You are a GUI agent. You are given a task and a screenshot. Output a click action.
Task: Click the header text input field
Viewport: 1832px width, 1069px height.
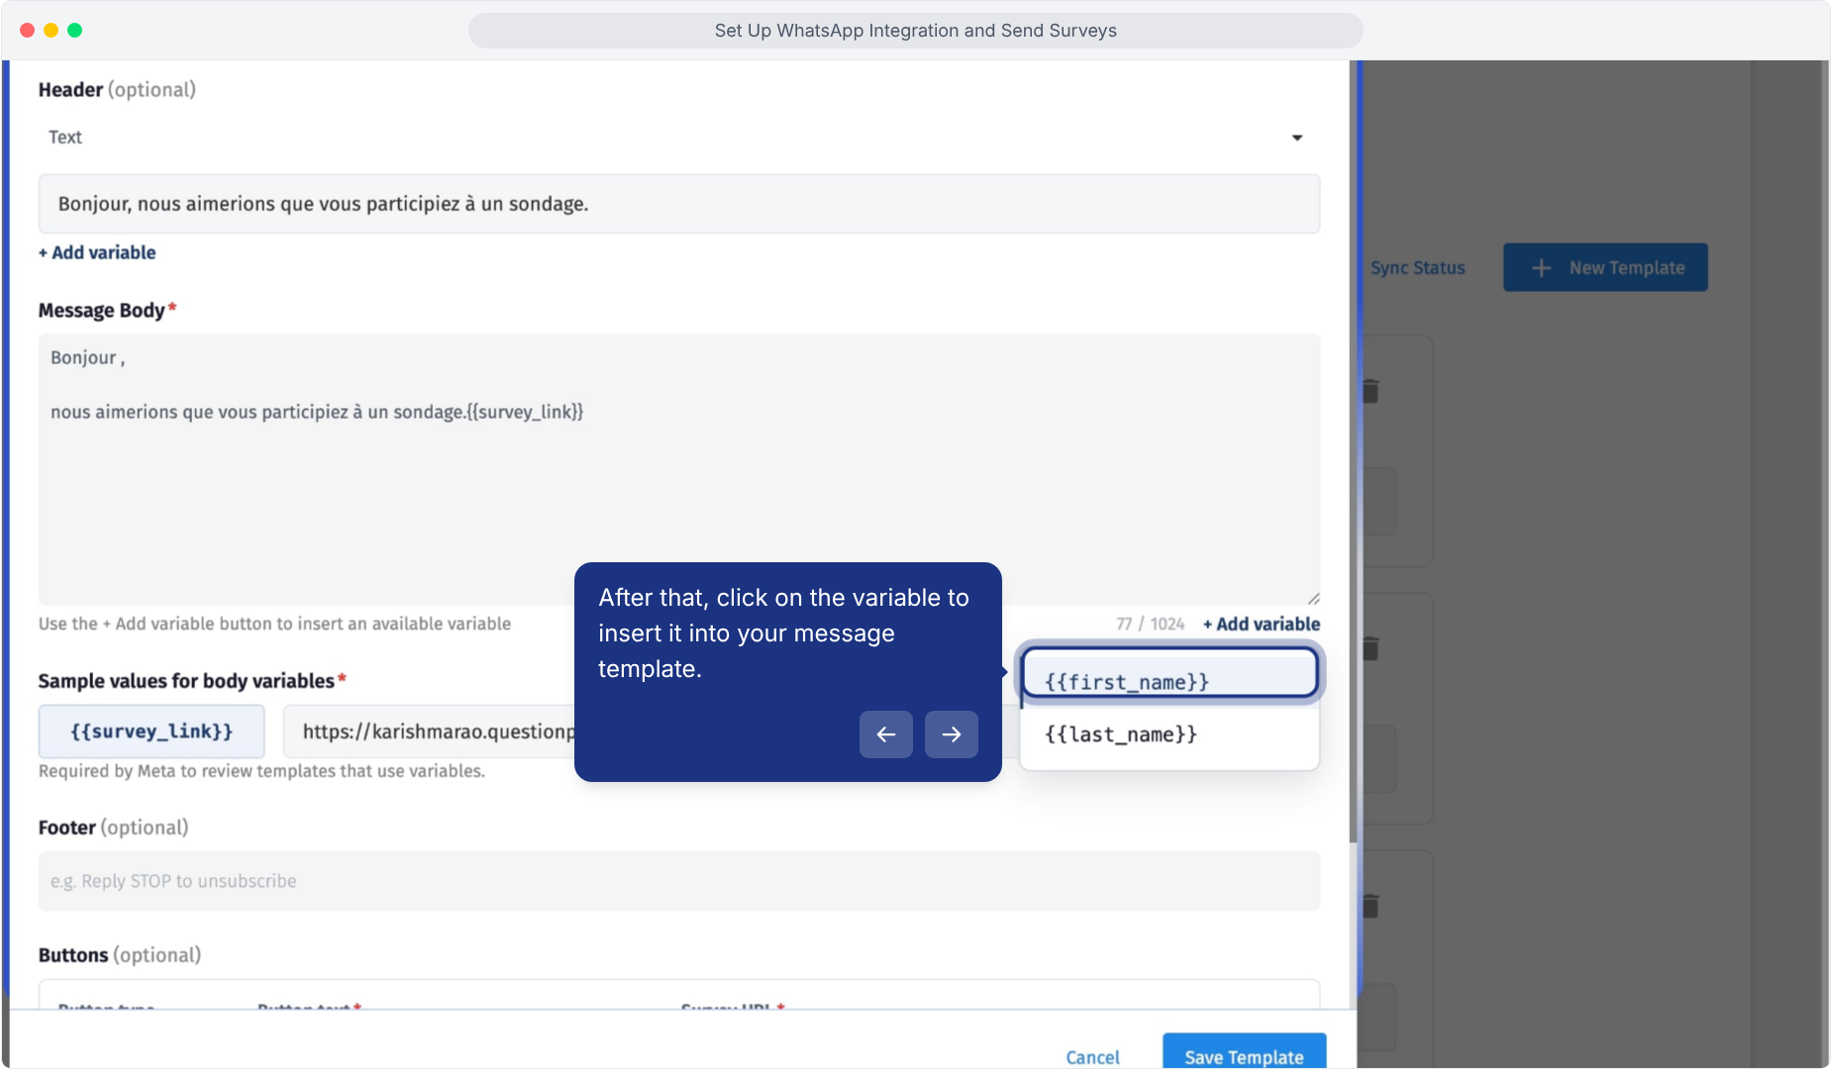pyautogui.click(x=678, y=204)
